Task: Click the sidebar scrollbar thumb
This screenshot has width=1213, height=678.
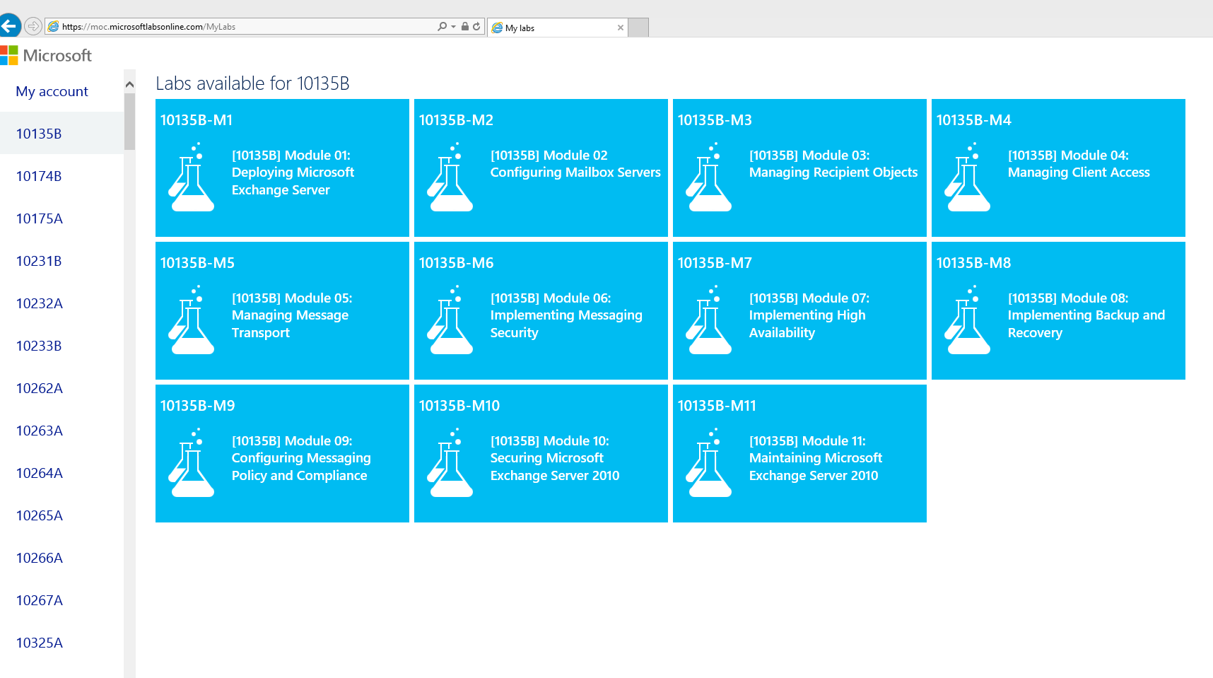Action: (129, 122)
